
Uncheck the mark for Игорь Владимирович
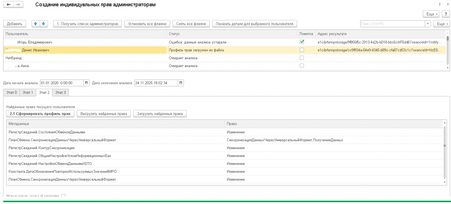pyautogui.click(x=302, y=42)
